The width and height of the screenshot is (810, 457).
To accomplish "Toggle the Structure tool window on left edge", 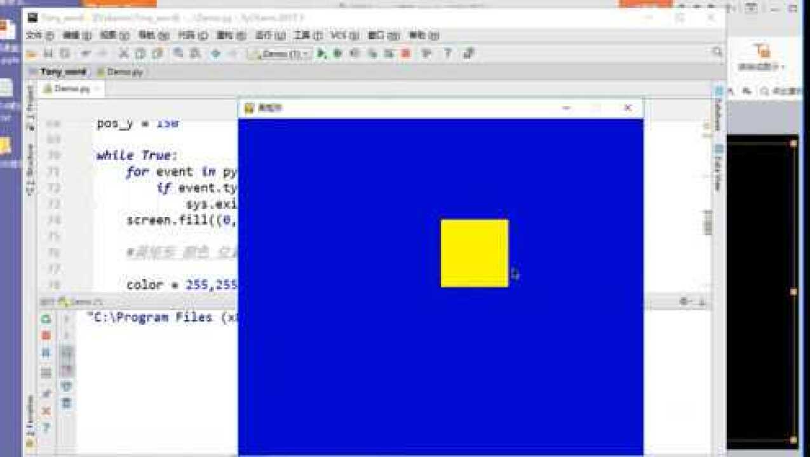I will (x=30, y=168).
